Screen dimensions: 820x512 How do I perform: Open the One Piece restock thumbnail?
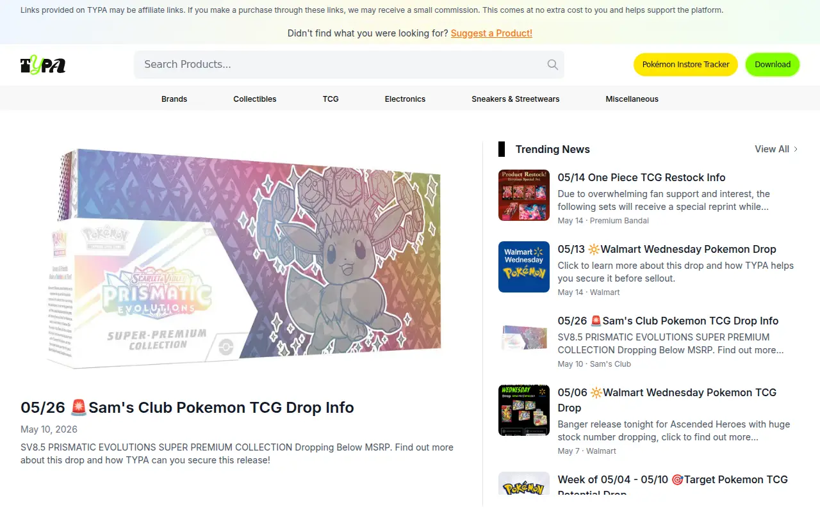524,195
